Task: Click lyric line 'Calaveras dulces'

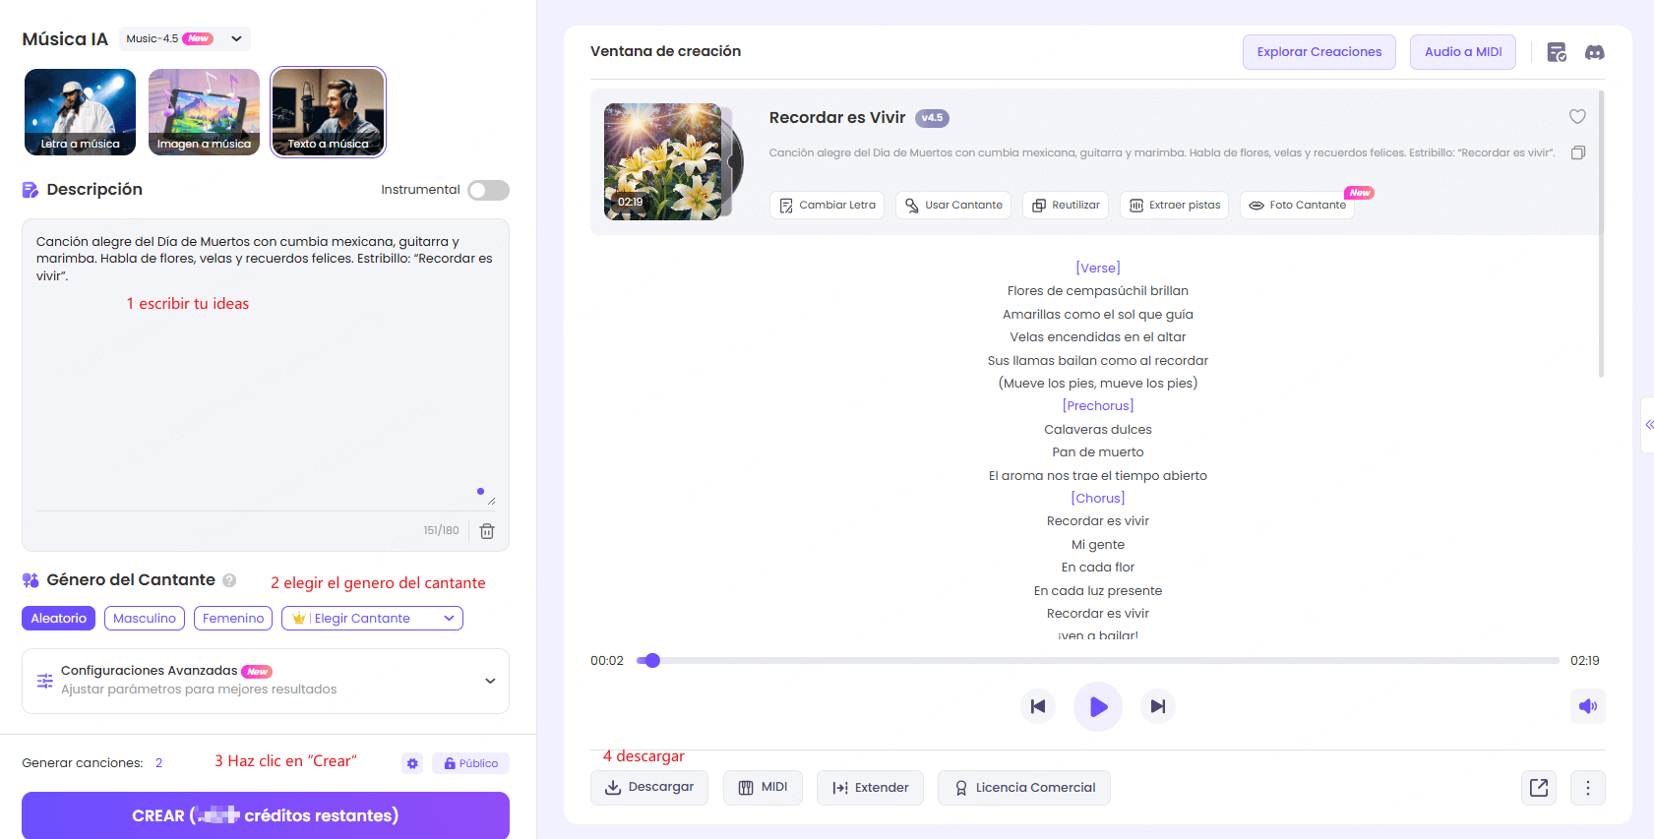Action: (x=1098, y=430)
